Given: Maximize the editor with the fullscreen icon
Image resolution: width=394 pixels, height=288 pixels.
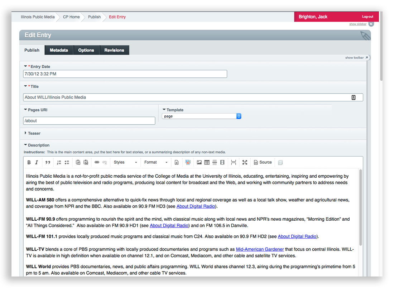Looking at the screenshot, I should click(245, 162).
